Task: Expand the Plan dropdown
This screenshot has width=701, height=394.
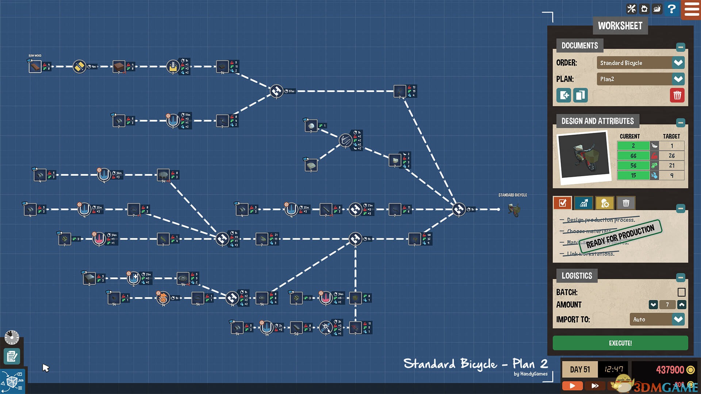Action: click(678, 79)
